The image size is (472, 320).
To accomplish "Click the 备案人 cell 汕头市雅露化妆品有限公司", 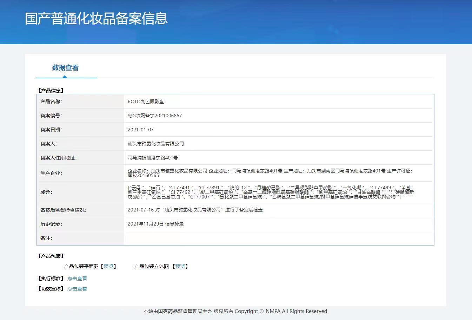I will click(156, 143).
